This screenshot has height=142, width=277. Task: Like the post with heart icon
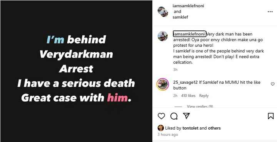(161, 116)
